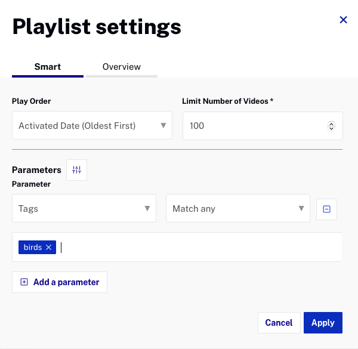Apply the playlist settings
This screenshot has width=358, height=349.
coord(323,323)
